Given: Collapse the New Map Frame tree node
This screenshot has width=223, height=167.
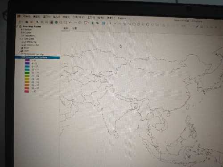Looking at the screenshot, I should (17, 26).
